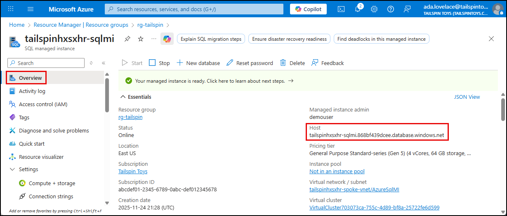The image size is (507, 216).
Task: Click the Start command
Action: tap(132, 63)
